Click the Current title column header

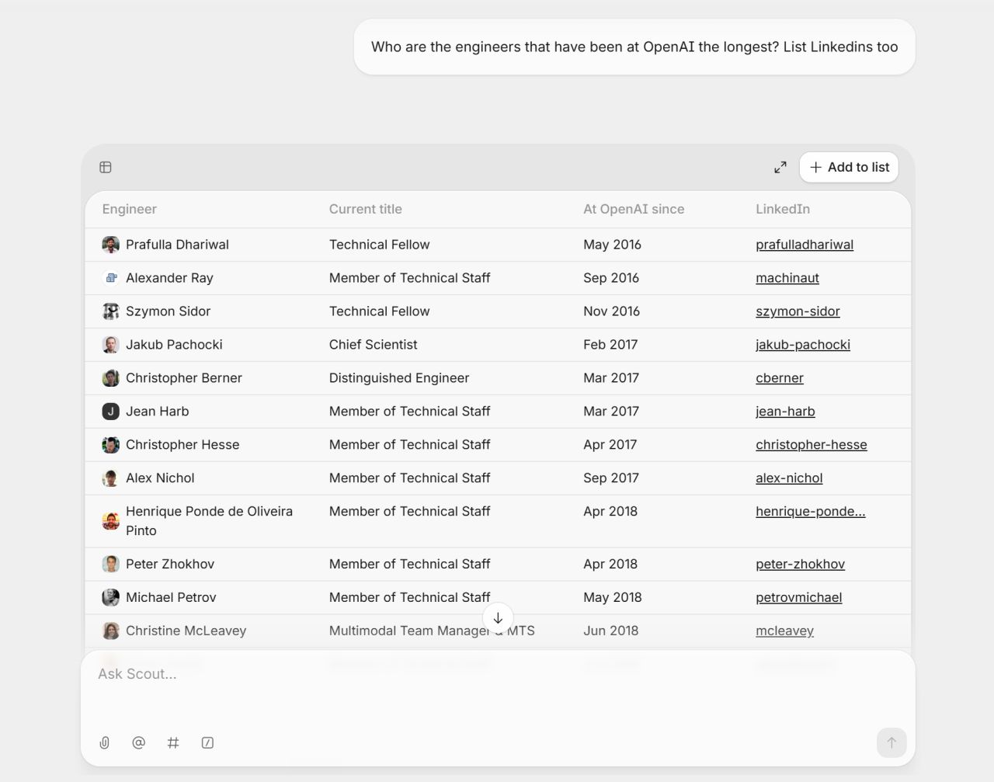click(366, 209)
